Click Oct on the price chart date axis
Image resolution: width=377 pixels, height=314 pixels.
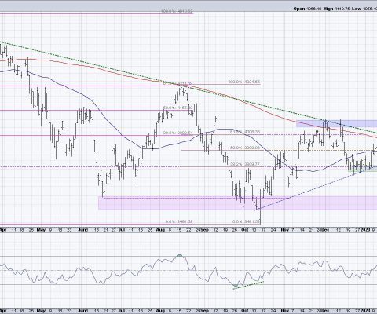(x=245, y=230)
